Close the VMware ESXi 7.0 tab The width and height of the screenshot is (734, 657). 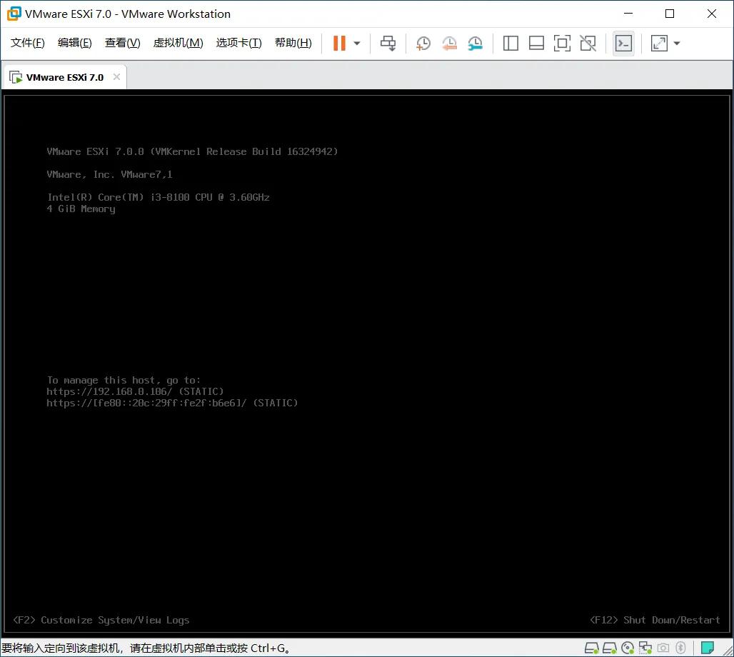pos(116,77)
